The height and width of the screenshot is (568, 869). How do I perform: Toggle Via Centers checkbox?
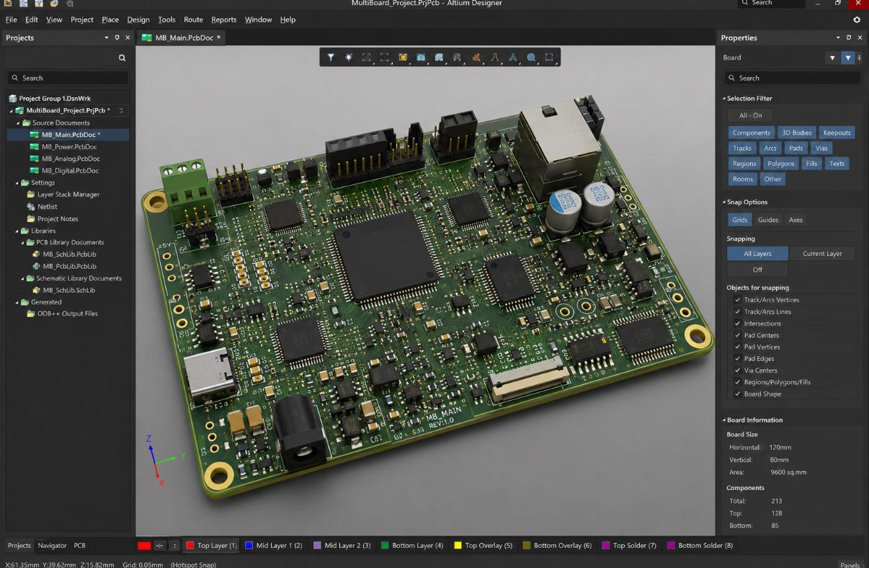[737, 370]
